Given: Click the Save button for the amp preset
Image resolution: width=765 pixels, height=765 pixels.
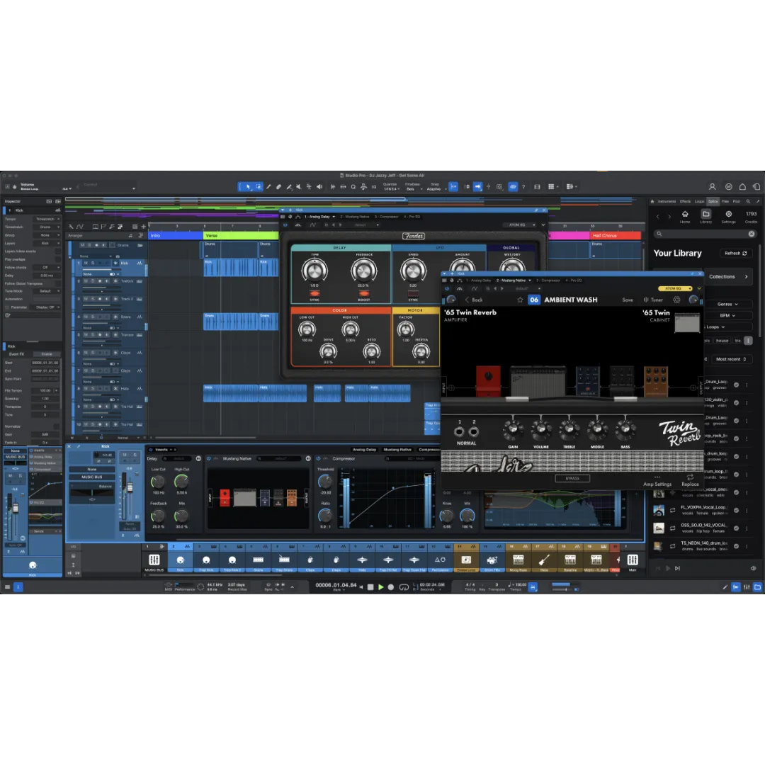Looking at the screenshot, I should (x=628, y=300).
